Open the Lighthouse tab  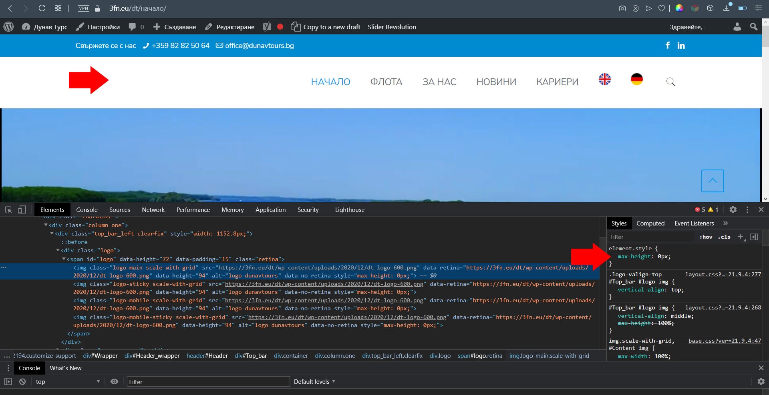pos(350,210)
